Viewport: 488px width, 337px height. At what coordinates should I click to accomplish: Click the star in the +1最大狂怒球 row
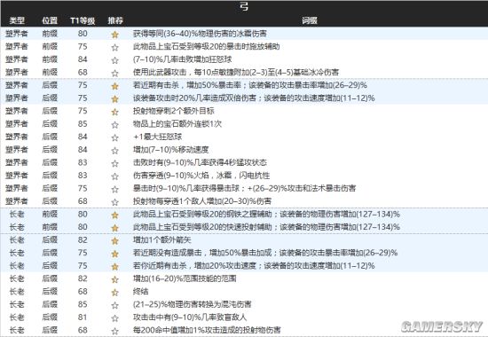point(114,137)
